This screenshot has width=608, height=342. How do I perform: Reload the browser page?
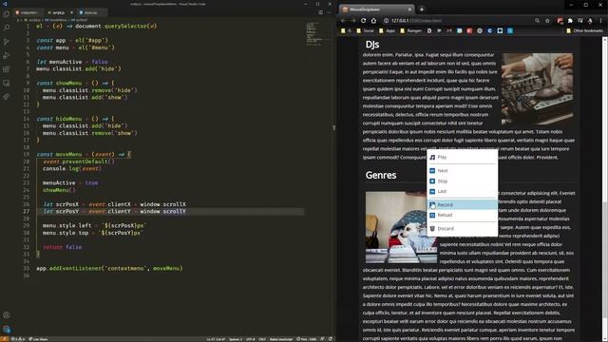coord(363,21)
